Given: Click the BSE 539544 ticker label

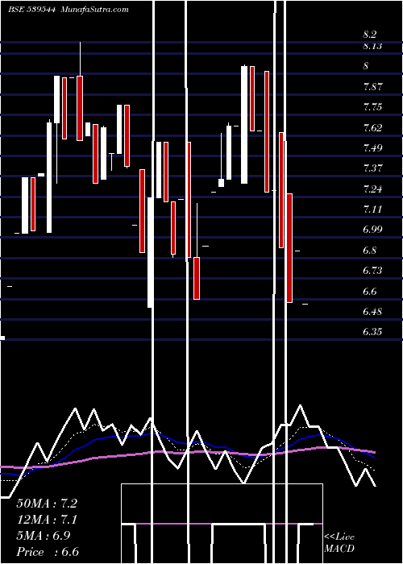Looking at the screenshot, I should [31, 10].
